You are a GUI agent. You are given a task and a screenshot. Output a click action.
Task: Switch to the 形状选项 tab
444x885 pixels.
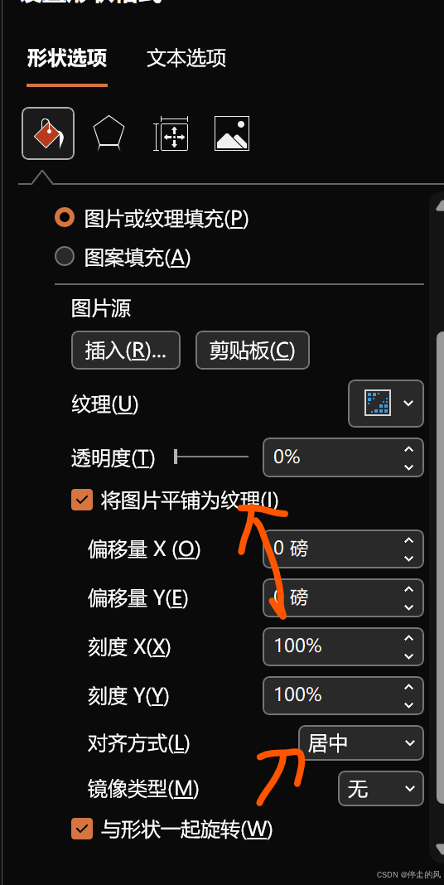coord(67,58)
